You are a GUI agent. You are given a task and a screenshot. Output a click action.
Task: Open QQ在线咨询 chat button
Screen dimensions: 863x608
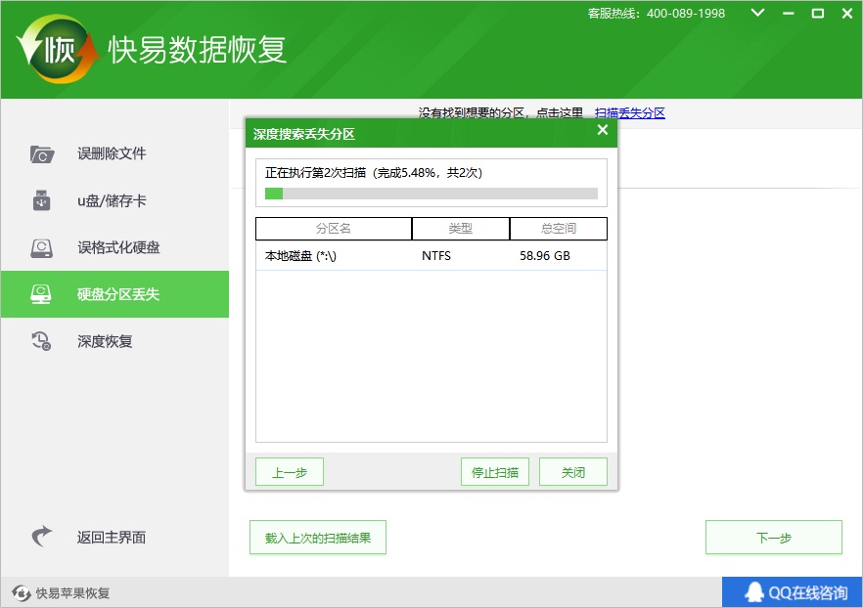tap(792, 592)
